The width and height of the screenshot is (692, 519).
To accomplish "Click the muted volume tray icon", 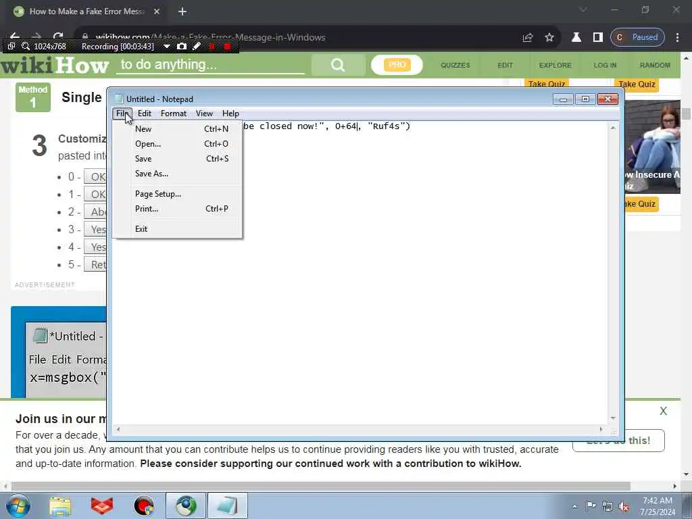I will pos(624,506).
